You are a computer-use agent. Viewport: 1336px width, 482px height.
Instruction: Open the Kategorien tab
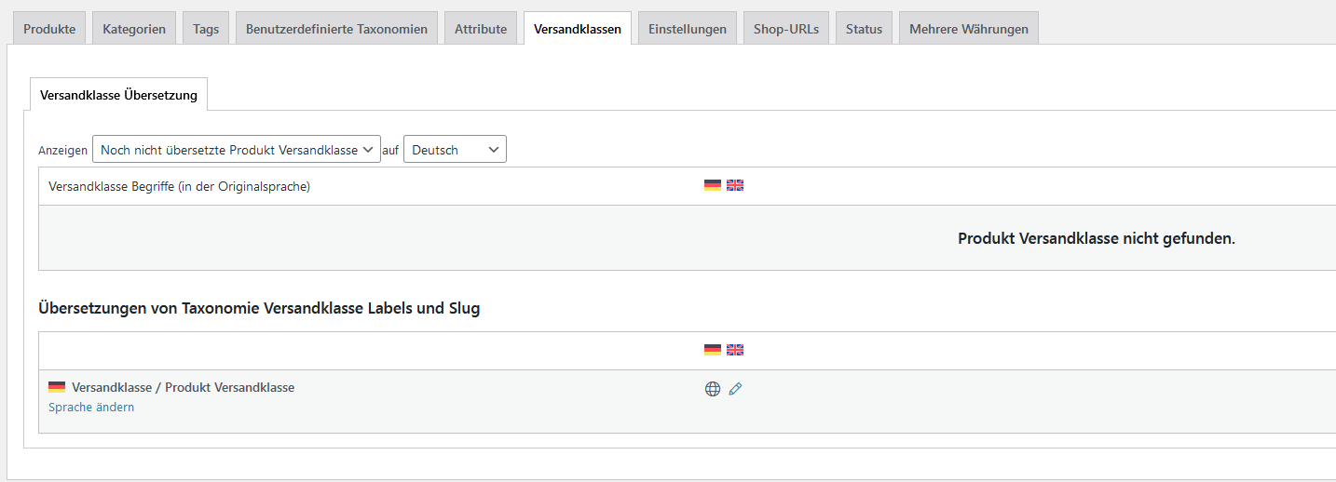click(x=134, y=29)
